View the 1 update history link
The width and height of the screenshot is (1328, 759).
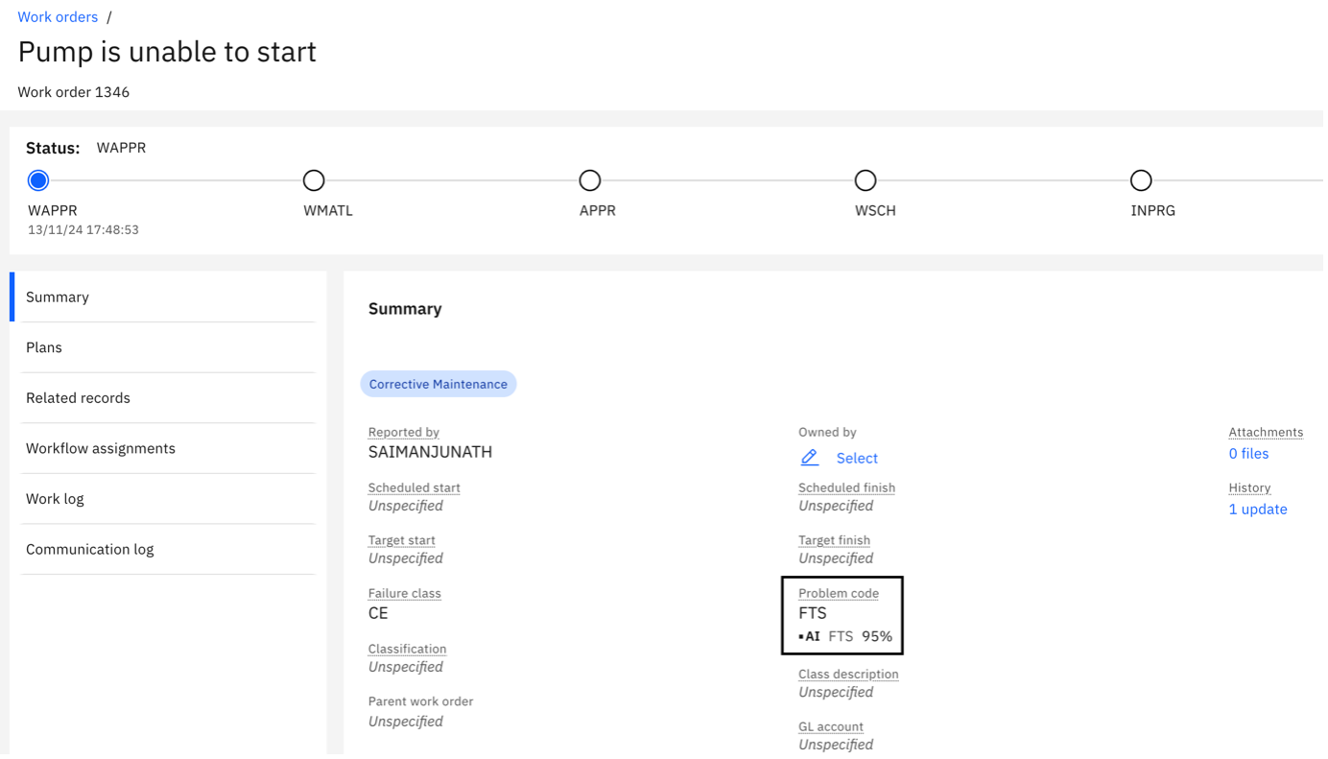tap(1258, 509)
